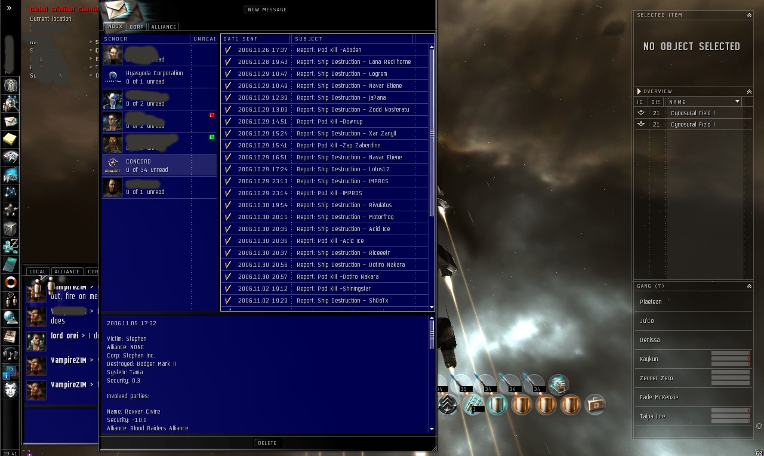Click checkmark beside Zodd Nosferatu report
Image resolution: width=764 pixels, height=456 pixels.
coord(228,109)
